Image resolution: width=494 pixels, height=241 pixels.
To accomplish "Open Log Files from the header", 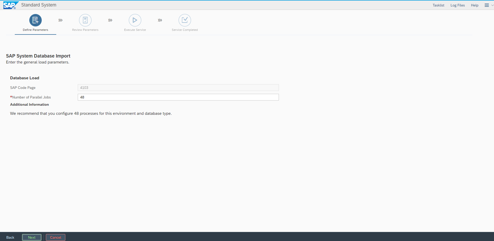I will 457,5.
